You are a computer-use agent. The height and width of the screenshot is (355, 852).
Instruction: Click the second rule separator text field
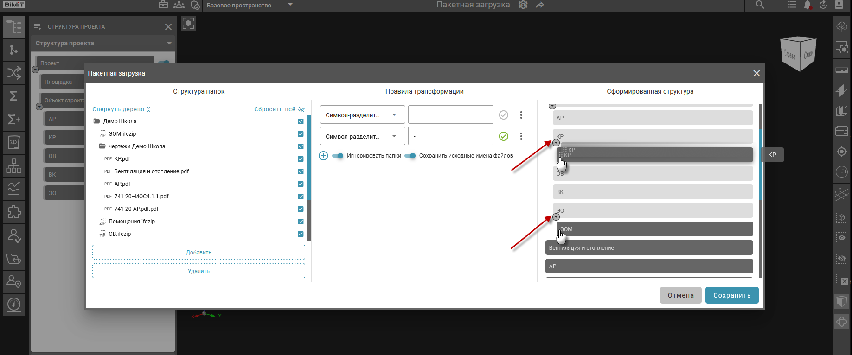coord(450,136)
